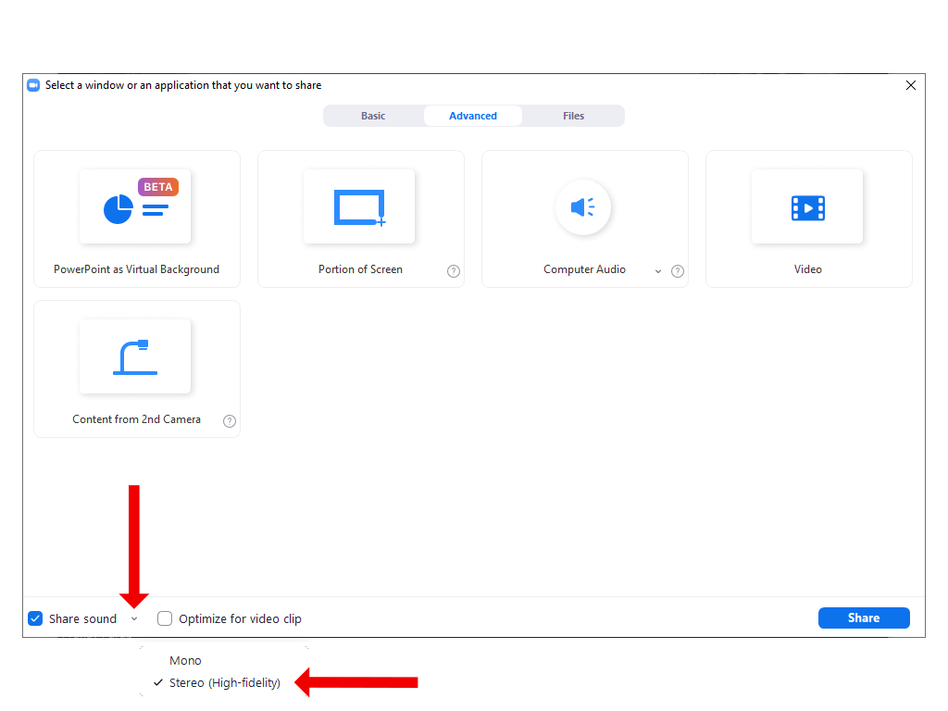Click the Advanced tab
Image resolution: width=948 pixels, height=711 pixels.
click(x=473, y=116)
